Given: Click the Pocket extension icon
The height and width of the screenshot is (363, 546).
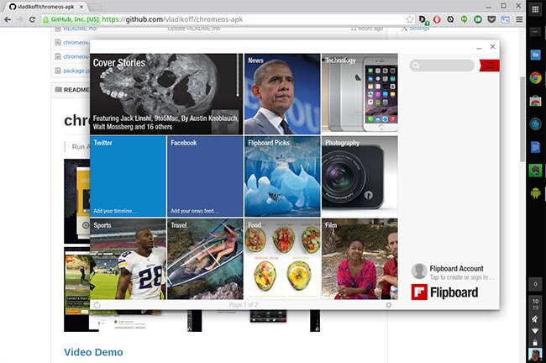Looking at the screenshot, I should click(491, 19).
